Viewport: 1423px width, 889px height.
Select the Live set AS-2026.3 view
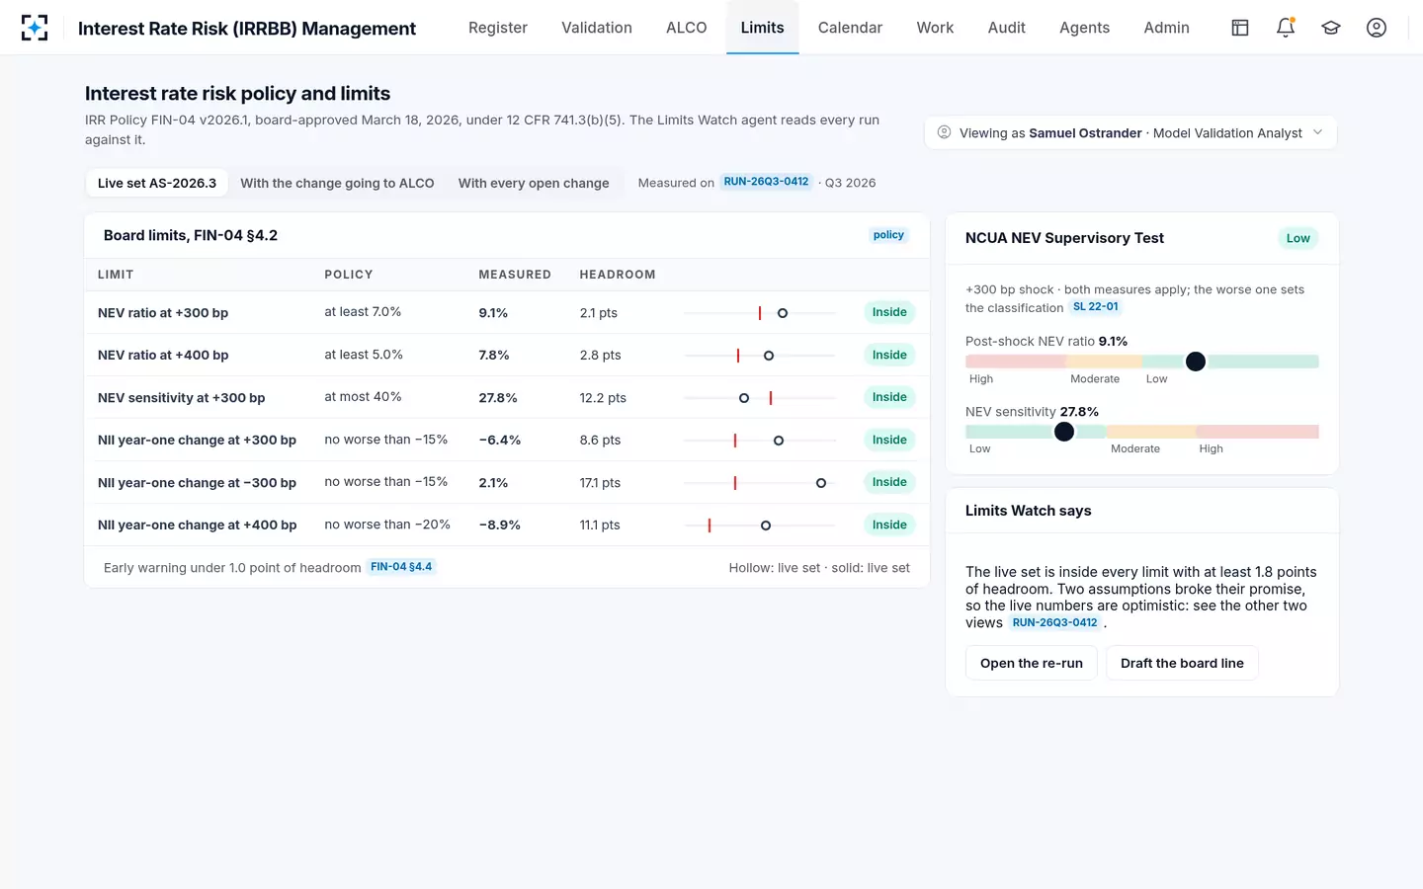157,183
